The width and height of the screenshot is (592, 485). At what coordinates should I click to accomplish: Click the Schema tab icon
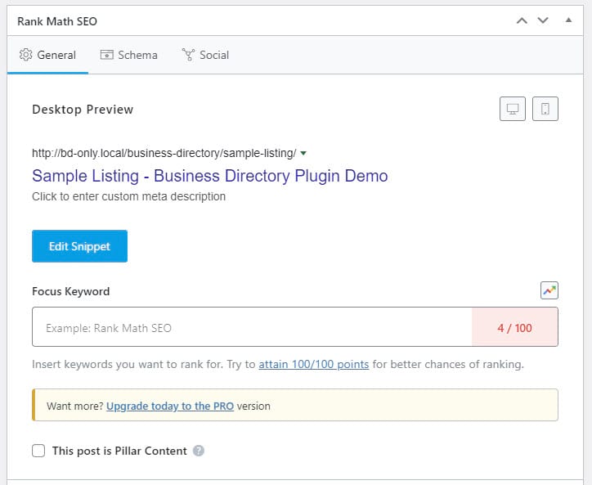coord(106,55)
